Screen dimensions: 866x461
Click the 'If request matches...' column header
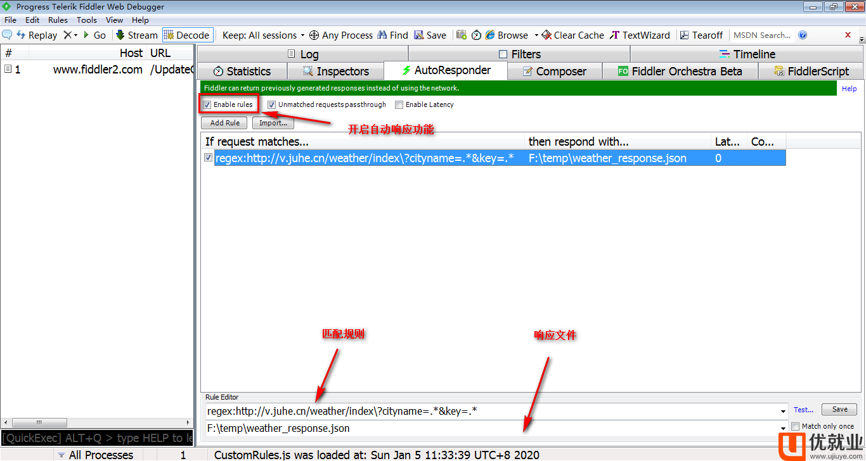click(363, 142)
